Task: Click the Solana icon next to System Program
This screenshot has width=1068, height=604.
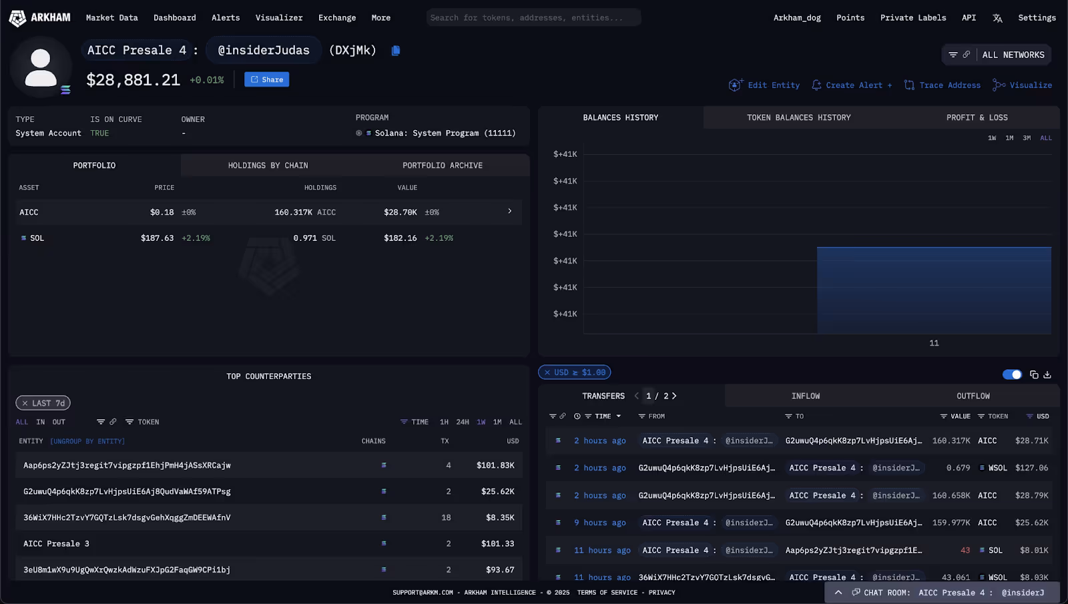Action: pyautogui.click(x=368, y=133)
